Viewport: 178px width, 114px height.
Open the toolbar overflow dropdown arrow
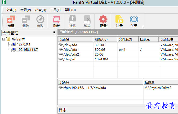point(143,27)
